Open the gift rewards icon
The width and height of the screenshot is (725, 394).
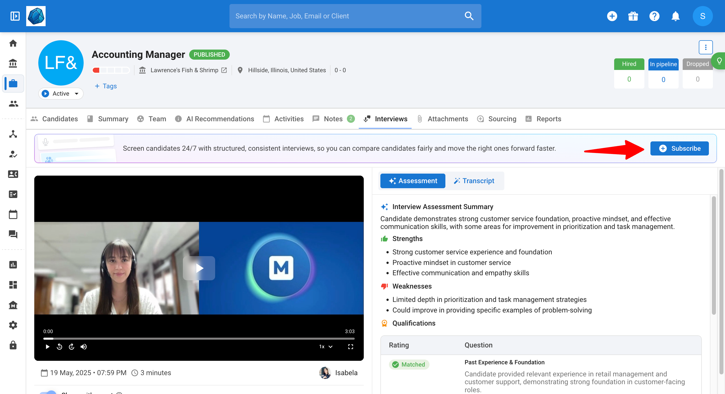[633, 16]
